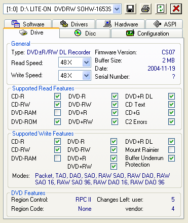Viewport: 188px width, 223px height.
Task: Click the user changes left value 5
Action: (173, 200)
